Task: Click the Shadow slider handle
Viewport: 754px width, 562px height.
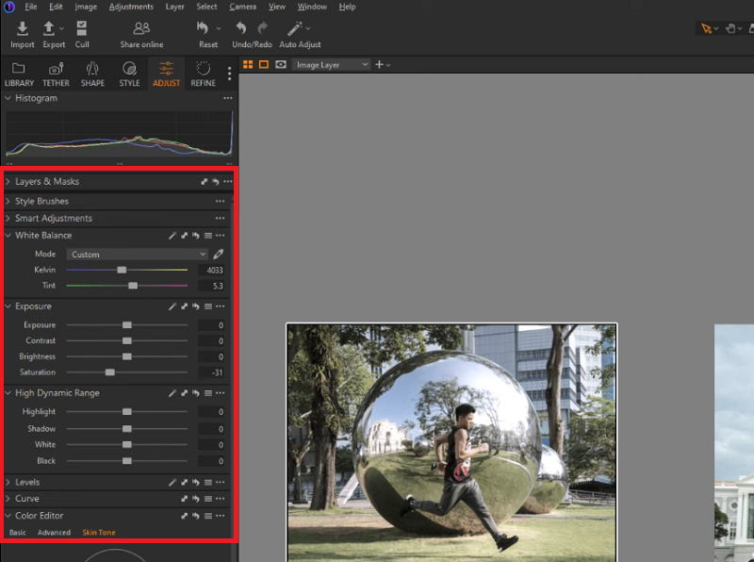Action: 127,429
